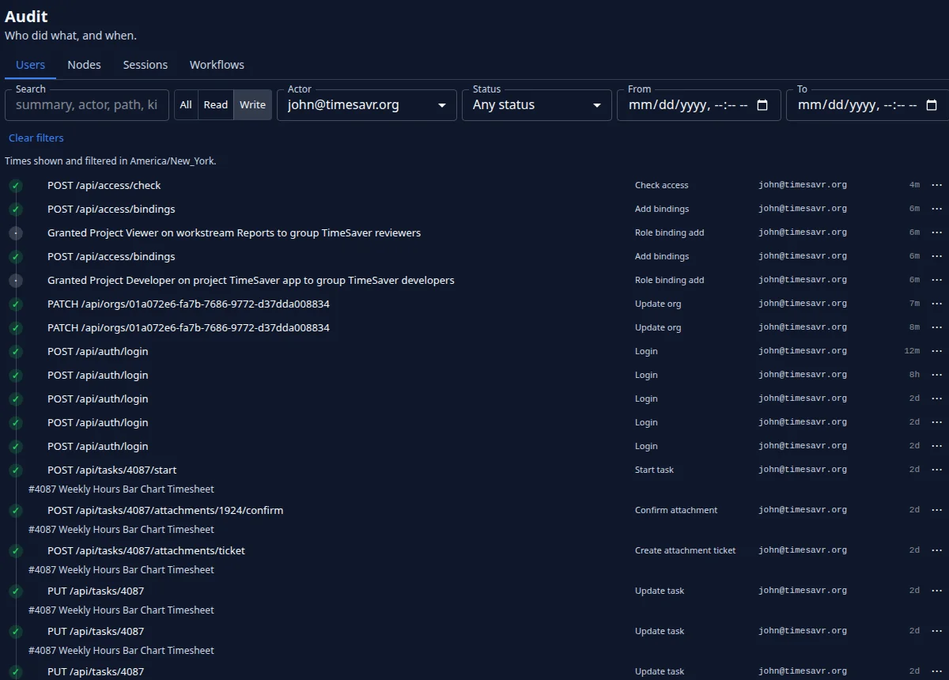Click the check icon on the Login 8h row
Viewport: 949px width, 680px height.
16,375
